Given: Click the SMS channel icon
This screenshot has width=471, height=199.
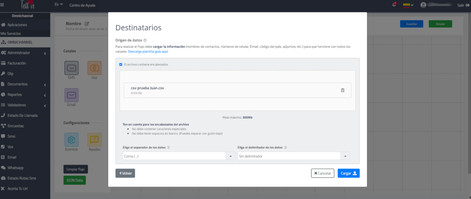Looking at the screenshot, I should pyautogui.click(x=71, y=68).
